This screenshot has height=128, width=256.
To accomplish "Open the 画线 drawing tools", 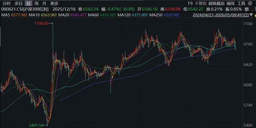I will (x=230, y=3).
